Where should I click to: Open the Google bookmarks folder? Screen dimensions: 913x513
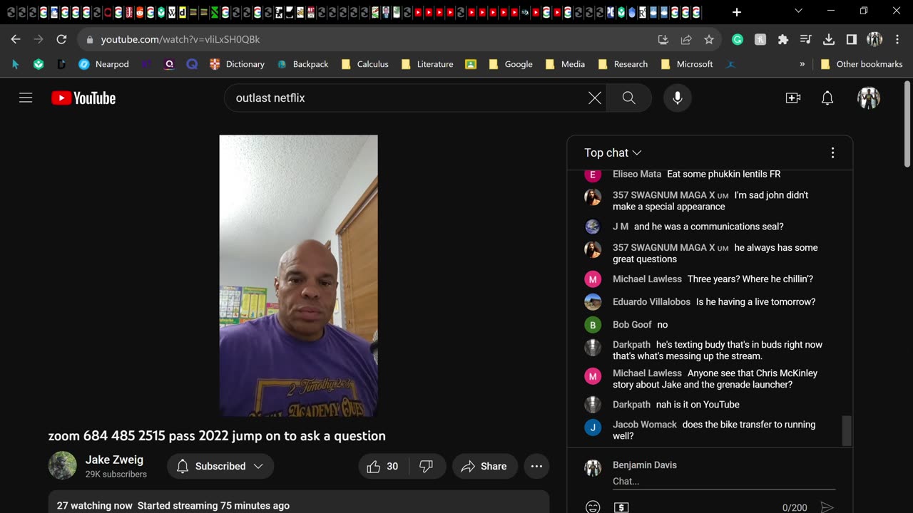point(510,64)
